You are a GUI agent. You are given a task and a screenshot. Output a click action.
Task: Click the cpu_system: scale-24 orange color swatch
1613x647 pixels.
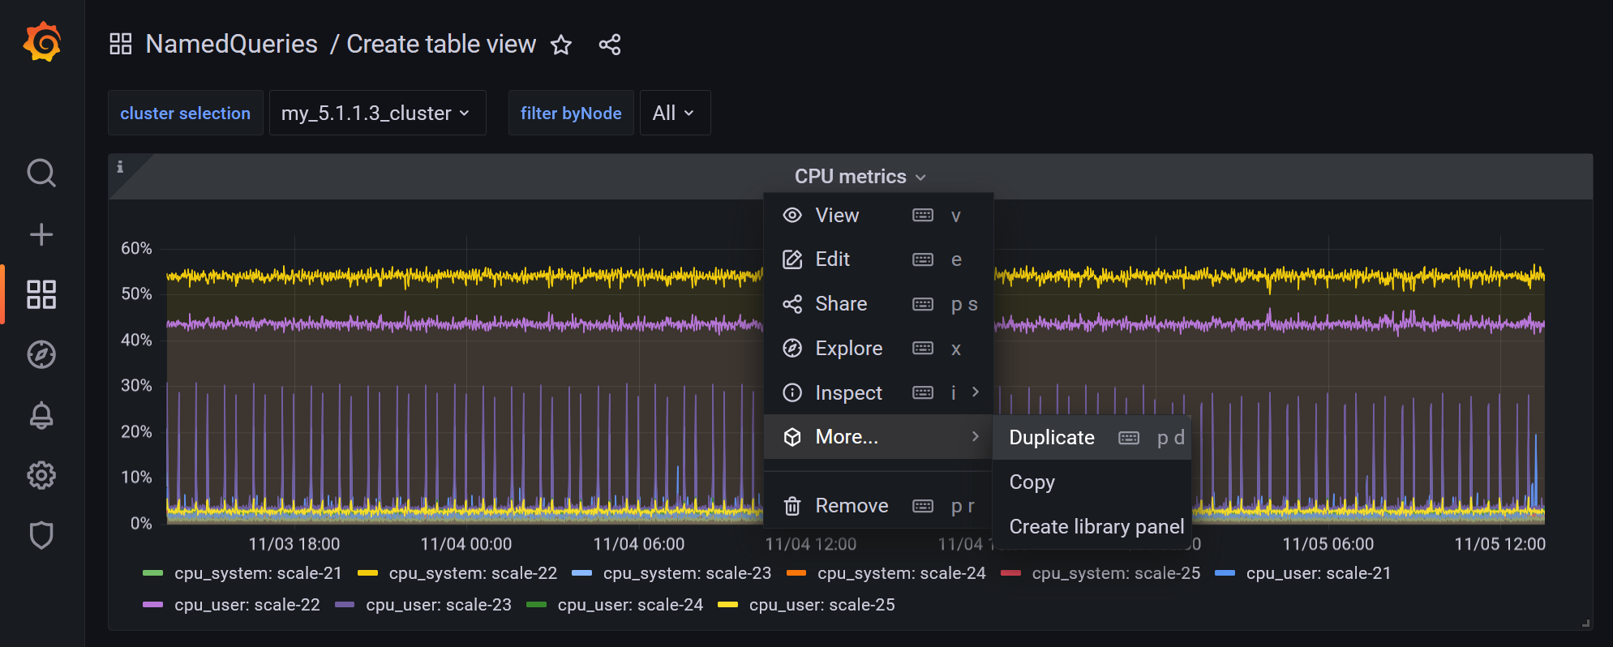(796, 573)
